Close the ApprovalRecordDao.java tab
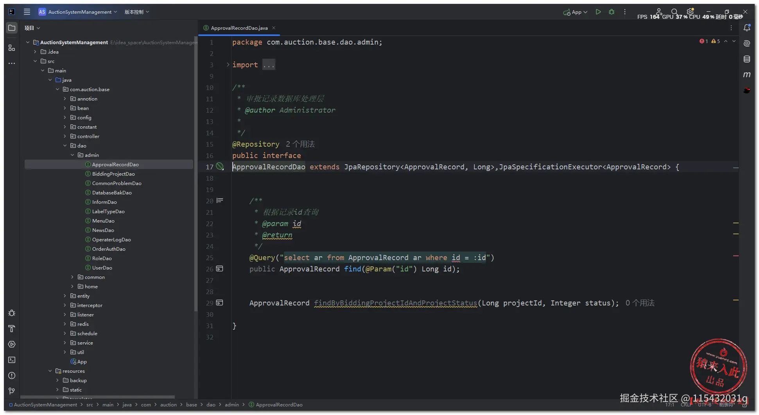This screenshot has width=759, height=415. [x=274, y=28]
